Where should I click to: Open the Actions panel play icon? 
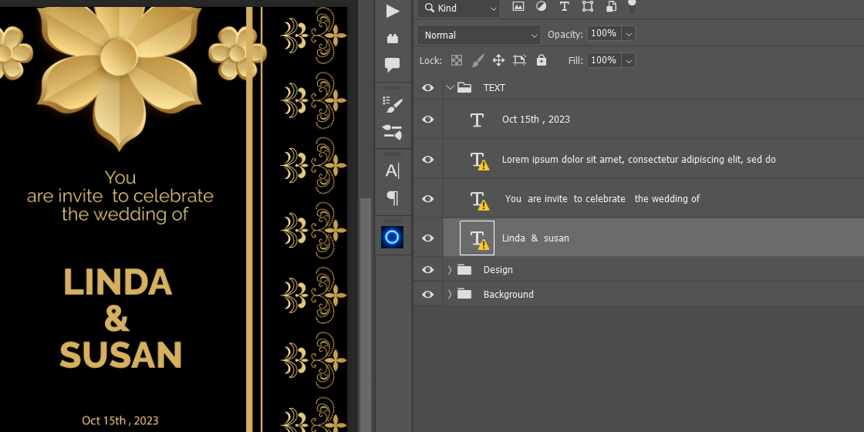pos(393,11)
